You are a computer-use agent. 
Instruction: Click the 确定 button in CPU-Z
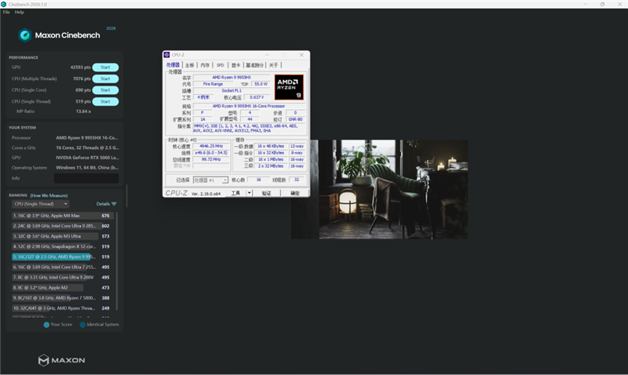(295, 193)
